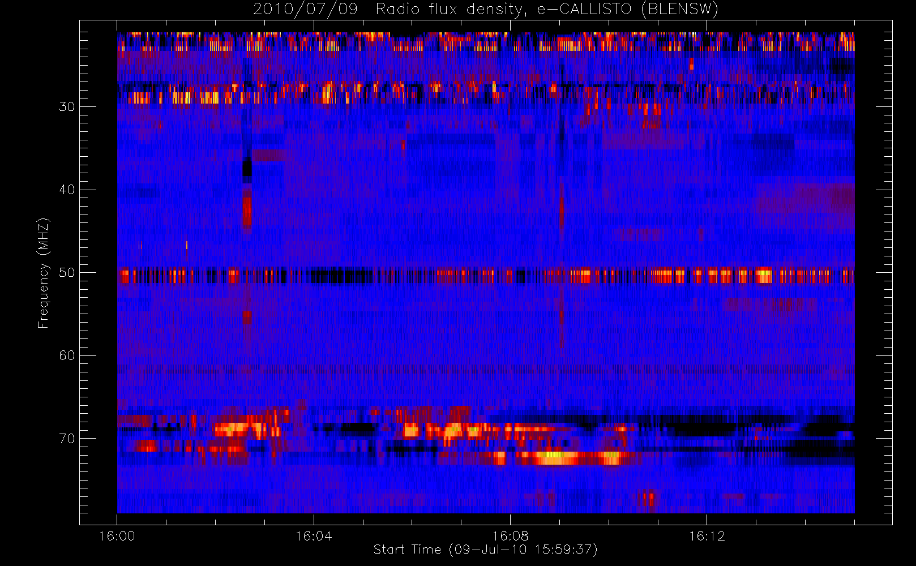
Task: Click the "60" frequency tick label
Action: click(x=67, y=355)
